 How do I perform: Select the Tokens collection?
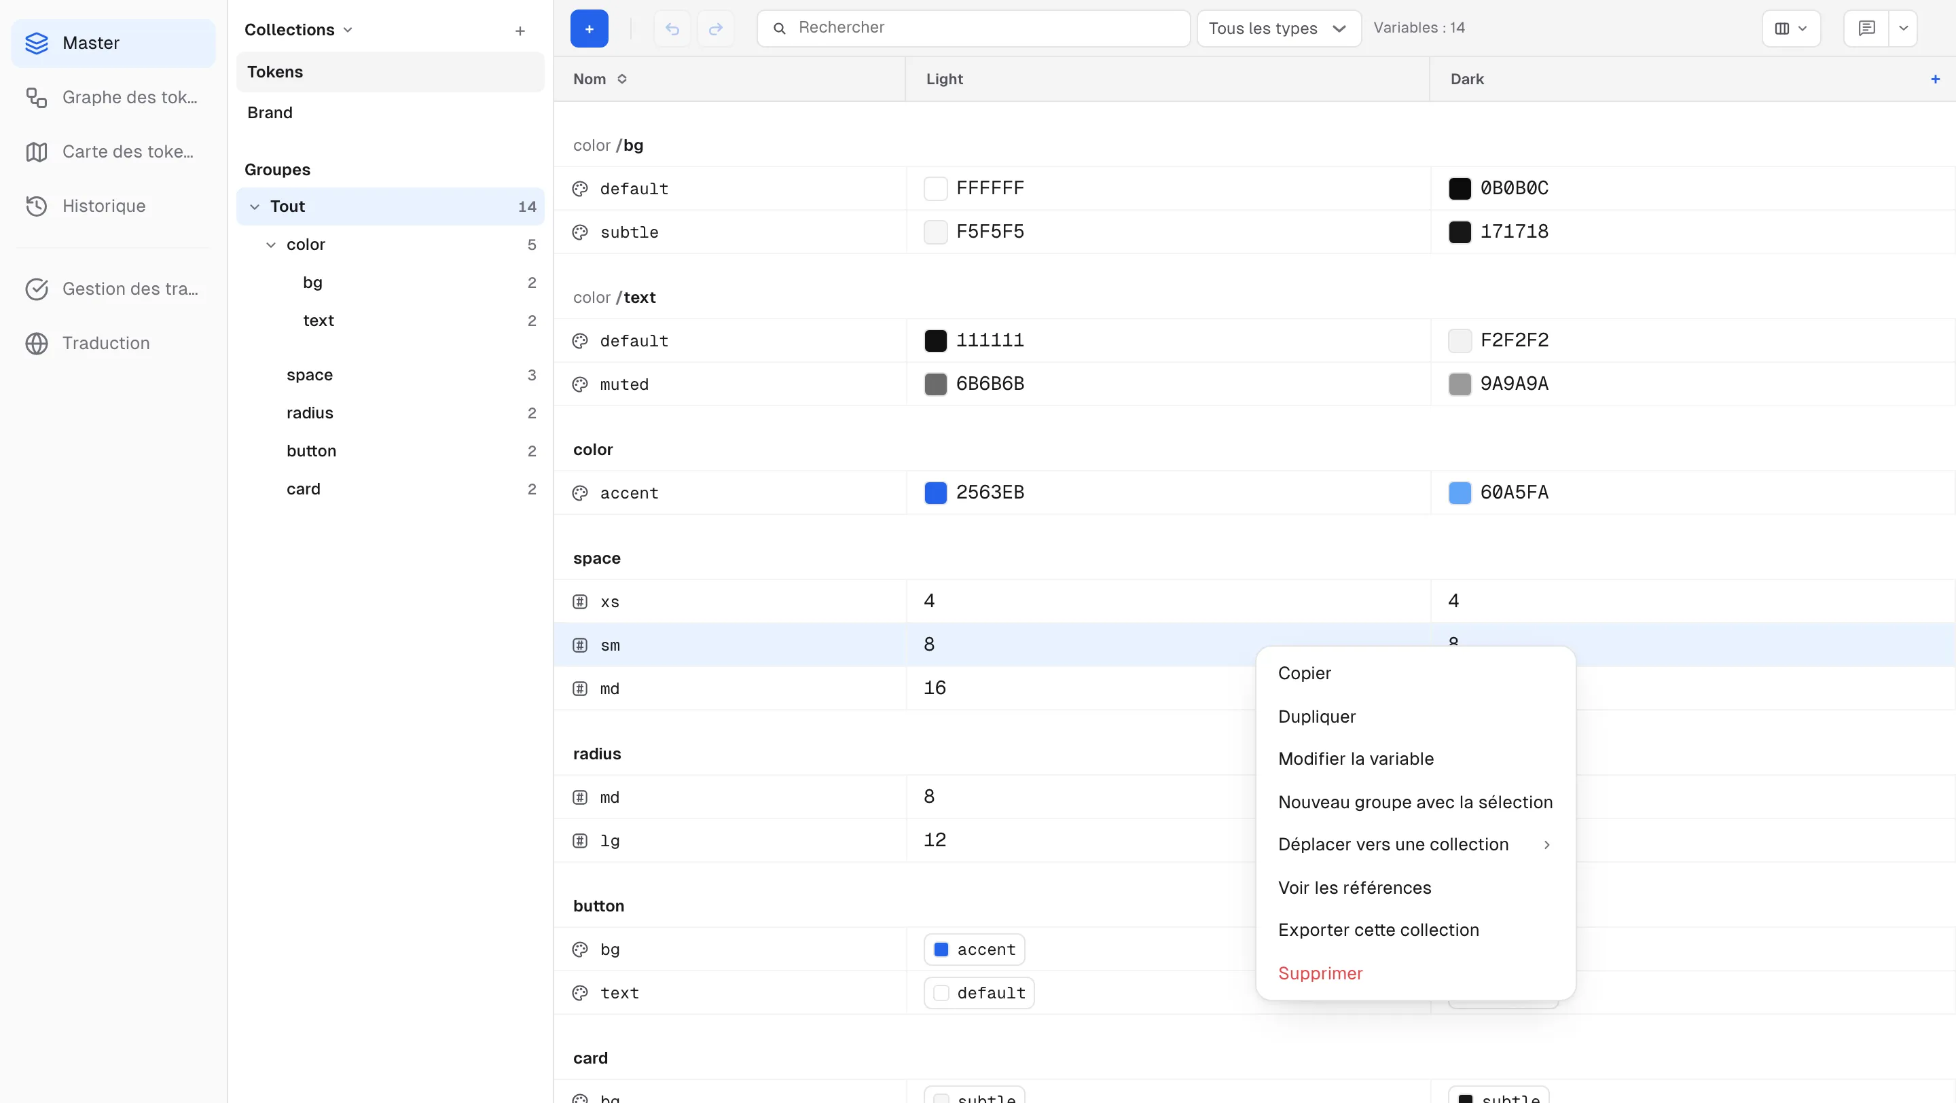pos(391,72)
